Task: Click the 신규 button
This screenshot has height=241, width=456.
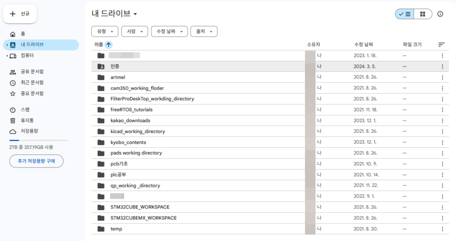Action: pos(20,14)
